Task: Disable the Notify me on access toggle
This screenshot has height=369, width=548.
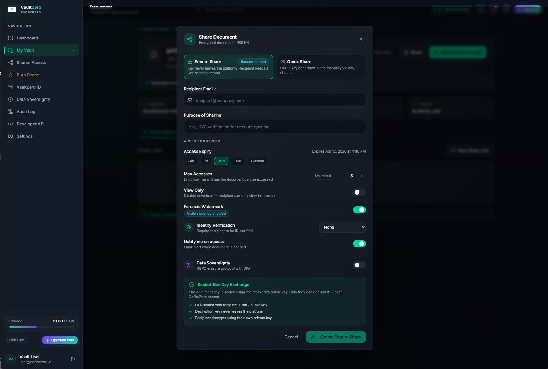Action: (x=359, y=244)
